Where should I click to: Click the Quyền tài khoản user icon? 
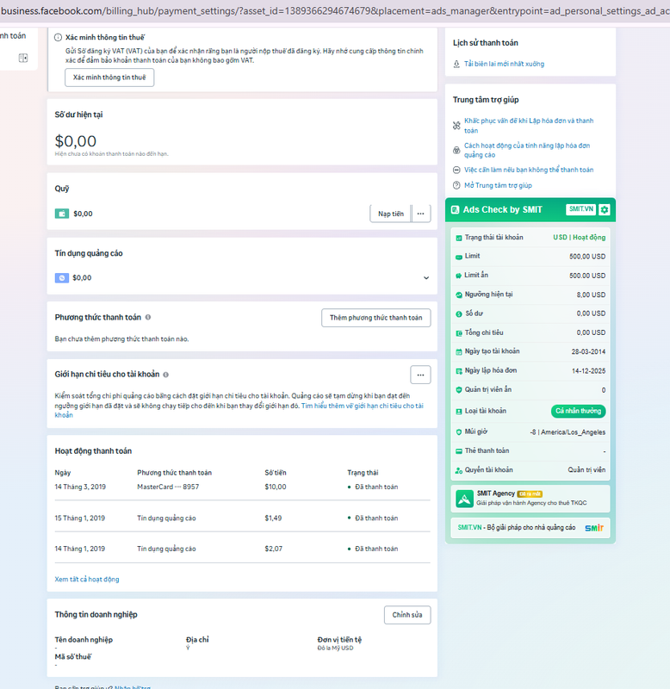pos(459,470)
